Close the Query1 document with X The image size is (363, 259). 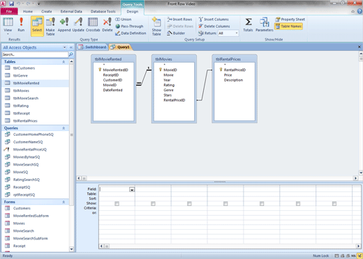tap(359, 47)
